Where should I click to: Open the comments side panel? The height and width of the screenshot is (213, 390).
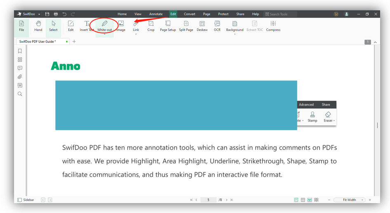(20, 68)
